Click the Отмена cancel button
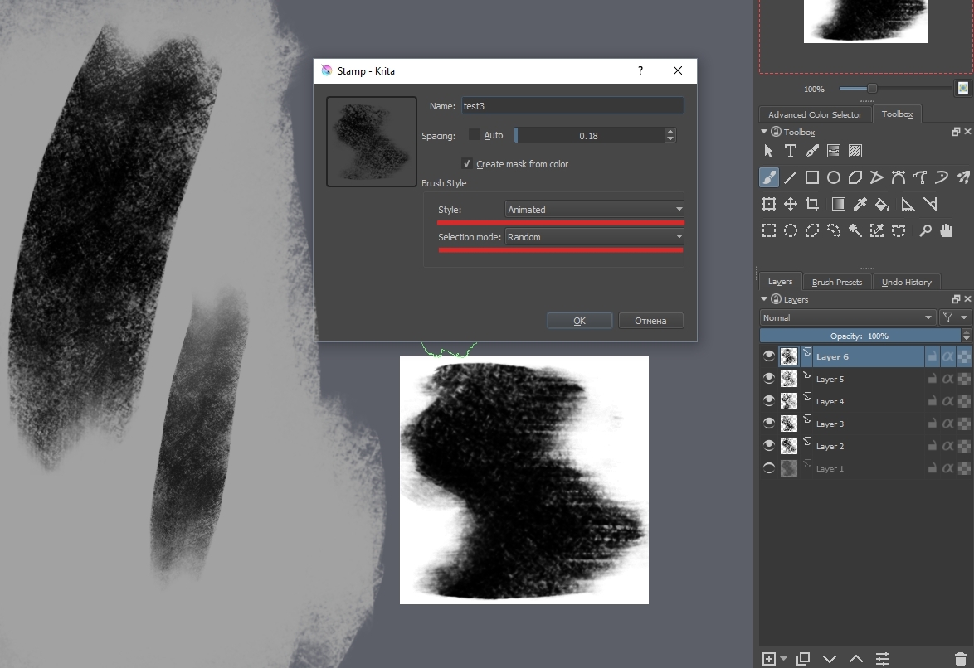Screen dimensions: 974x668 650,321
